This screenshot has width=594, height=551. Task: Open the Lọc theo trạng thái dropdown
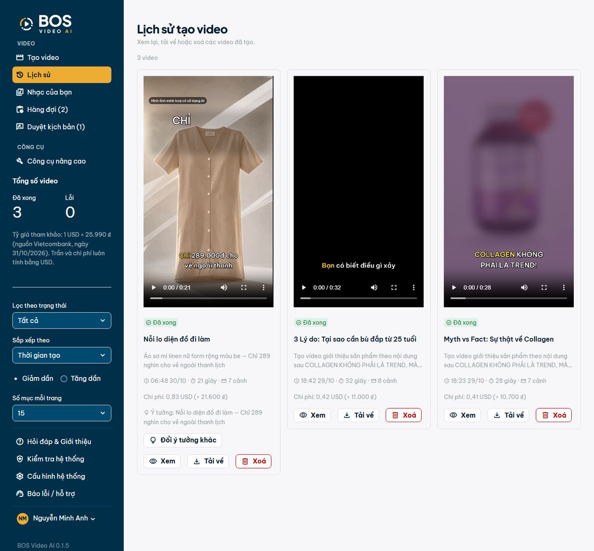coord(62,321)
